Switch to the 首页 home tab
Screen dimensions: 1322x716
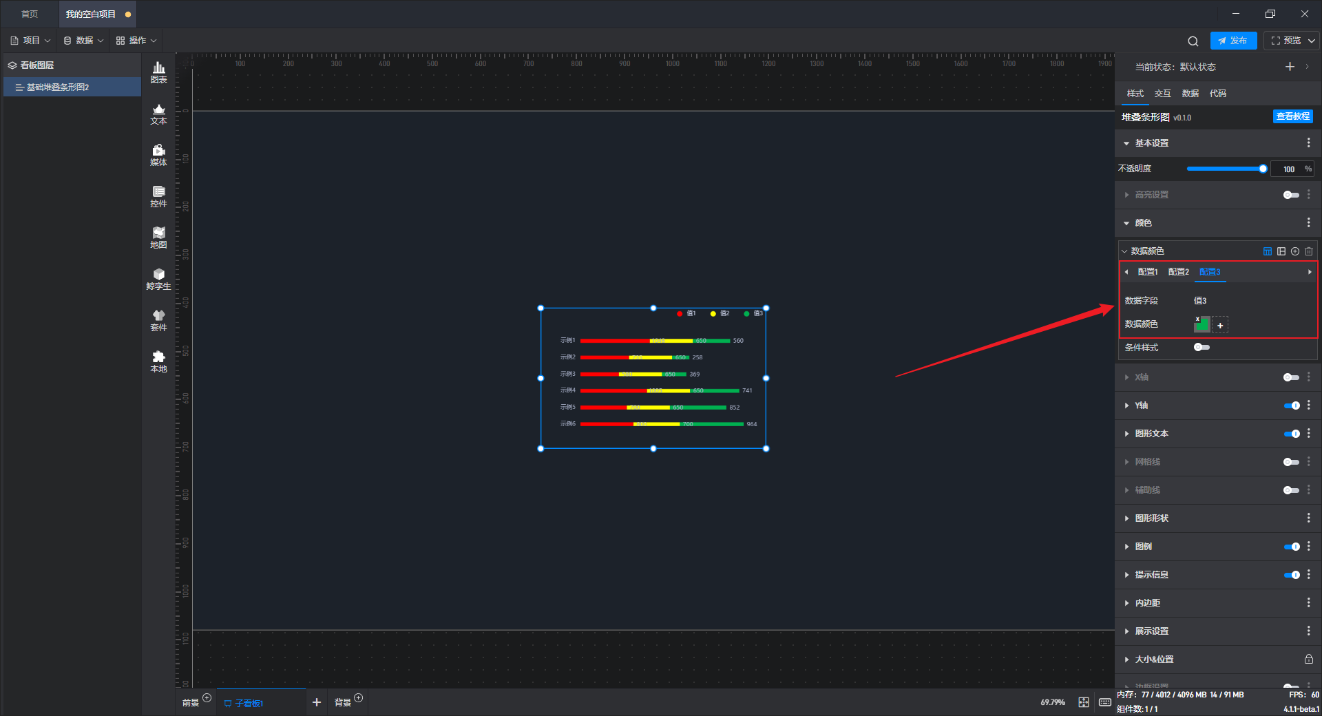30,14
